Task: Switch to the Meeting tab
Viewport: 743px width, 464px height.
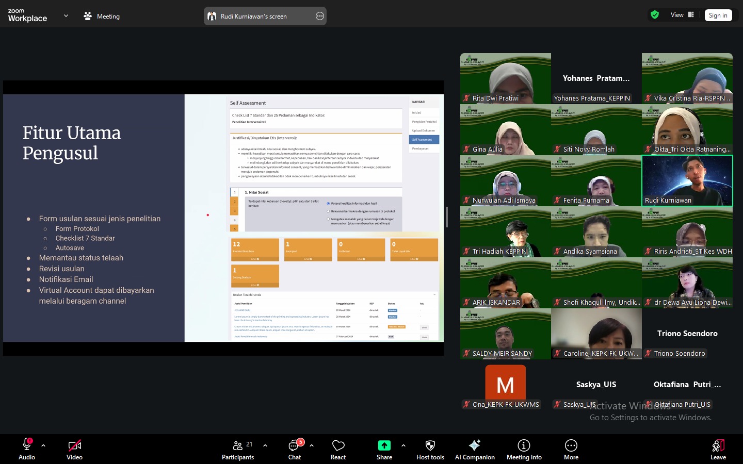Action: [102, 16]
